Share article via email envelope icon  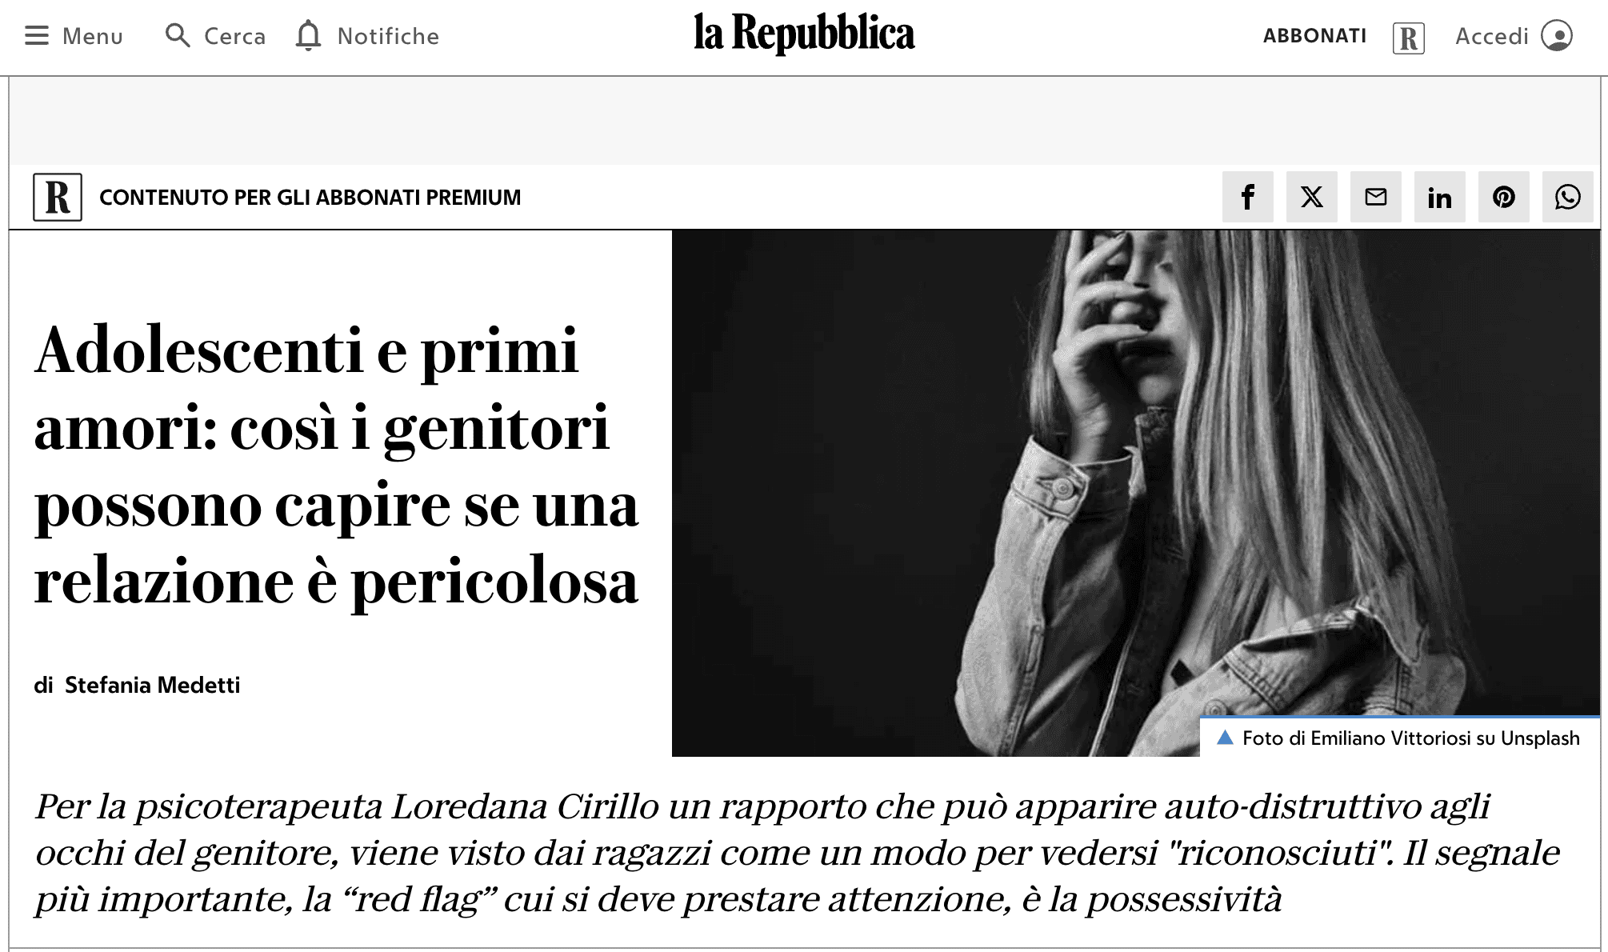click(x=1375, y=197)
